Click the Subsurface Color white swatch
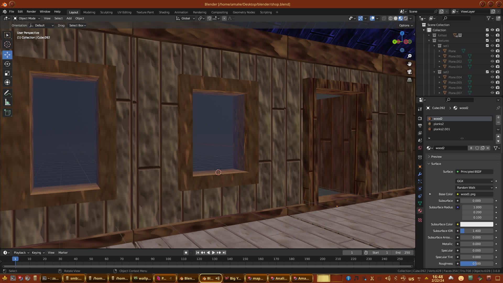 (x=477, y=224)
